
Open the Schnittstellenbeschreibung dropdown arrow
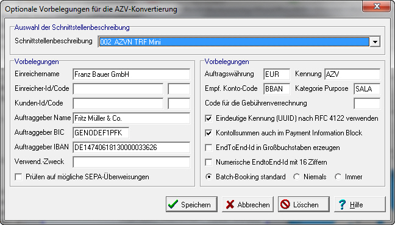click(375, 42)
